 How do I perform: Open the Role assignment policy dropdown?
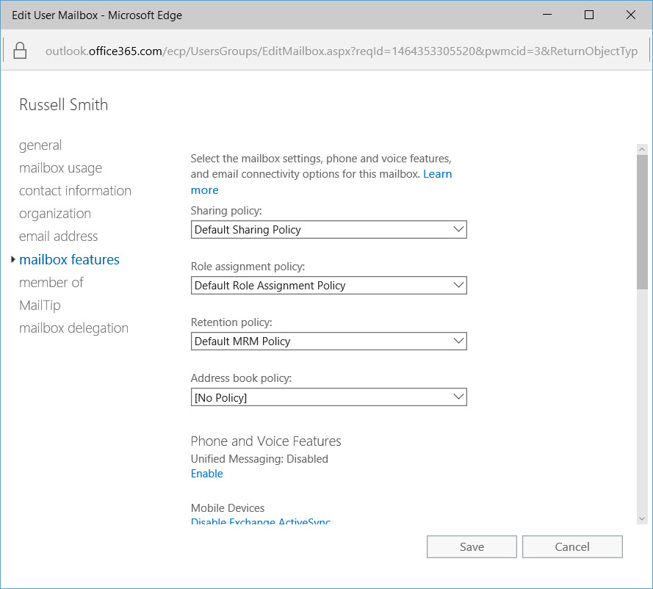point(459,285)
